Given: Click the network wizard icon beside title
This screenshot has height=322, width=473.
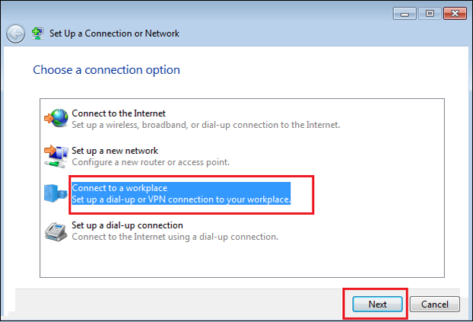Looking at the screenshot, I should coord(37,33).
